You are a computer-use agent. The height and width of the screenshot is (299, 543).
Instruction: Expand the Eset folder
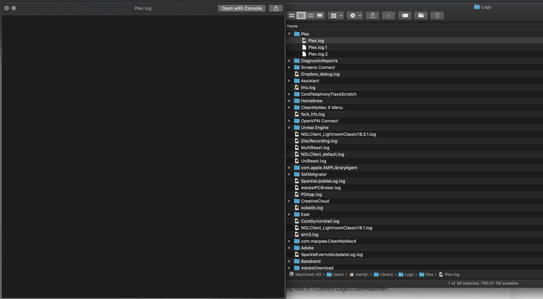(x=289, y=215)
